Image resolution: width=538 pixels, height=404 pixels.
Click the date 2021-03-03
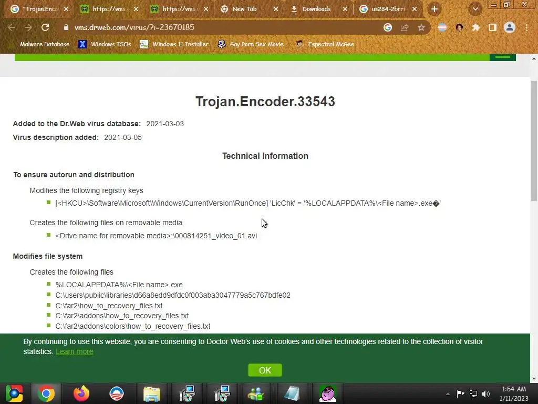(x=165, y=124)
